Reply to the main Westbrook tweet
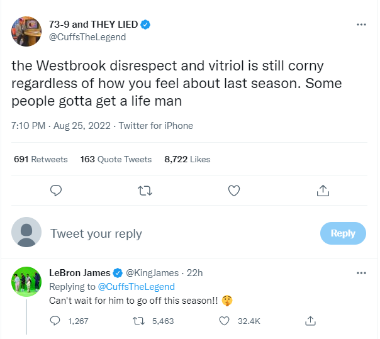This screenshot has width=380, height=339. pyautogui.click(x=55, y=190)
